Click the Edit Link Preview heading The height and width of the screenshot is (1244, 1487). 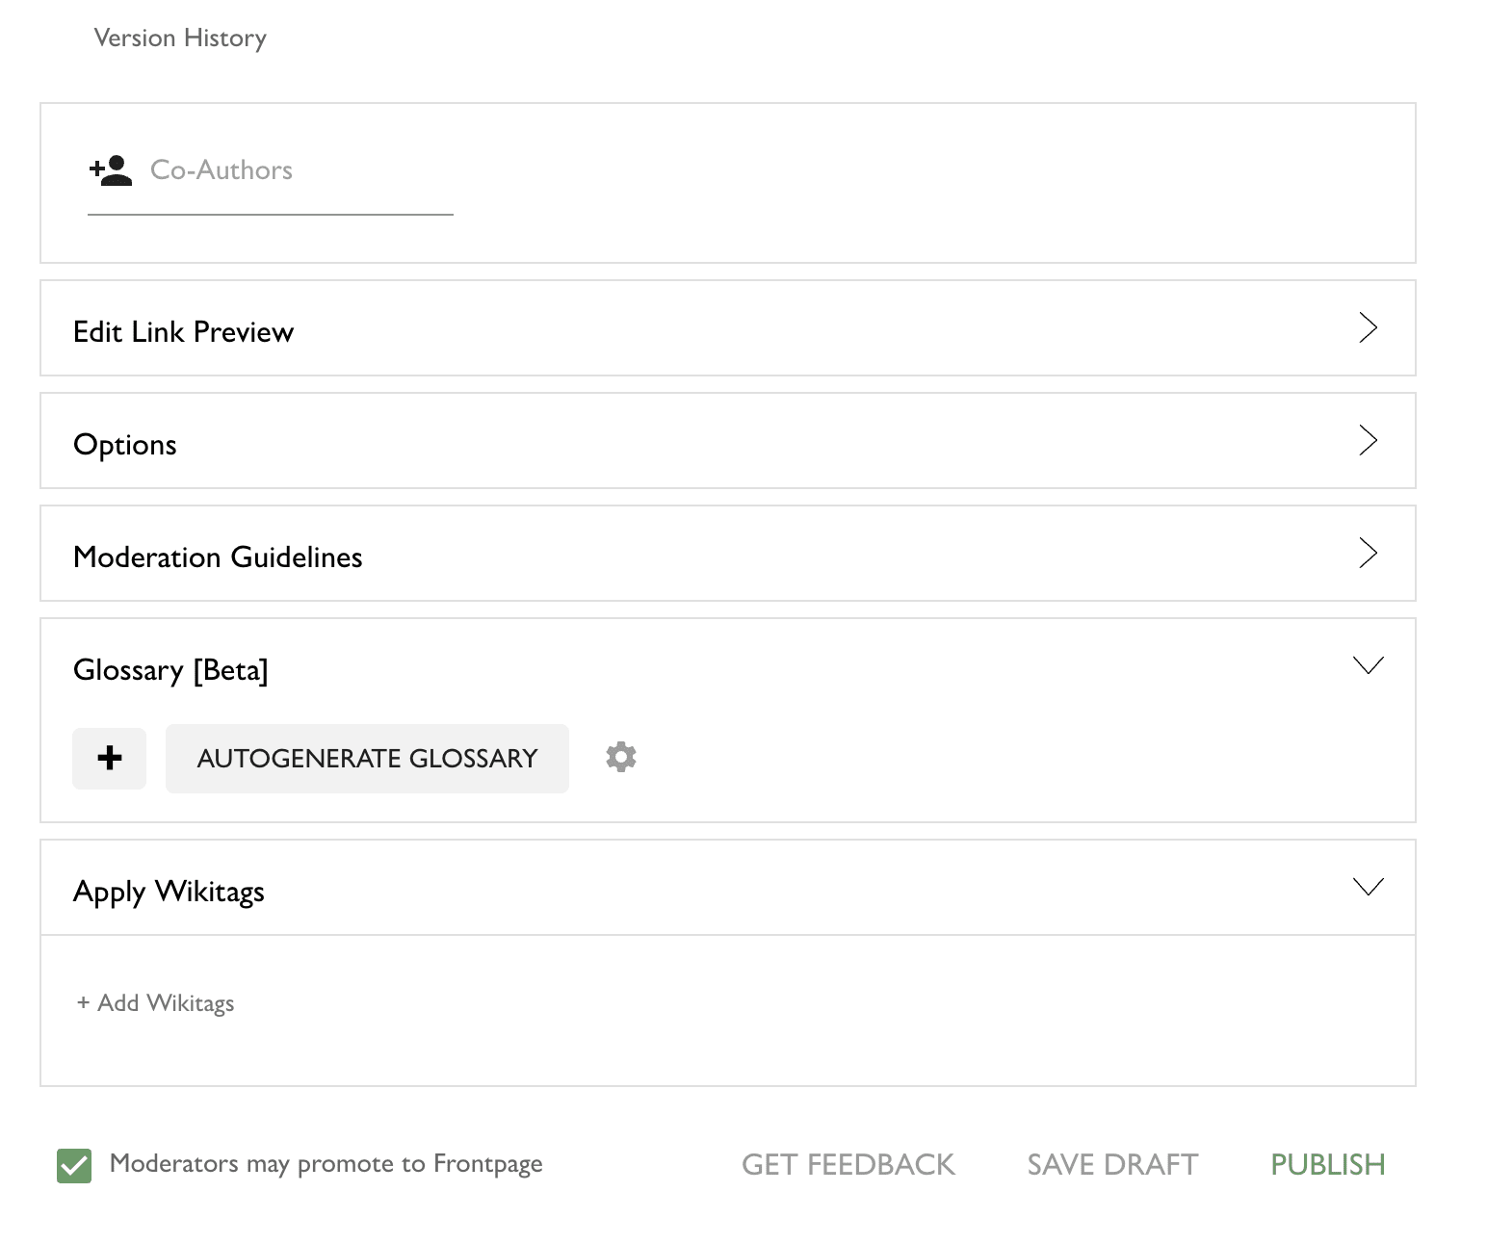(183, 332)
